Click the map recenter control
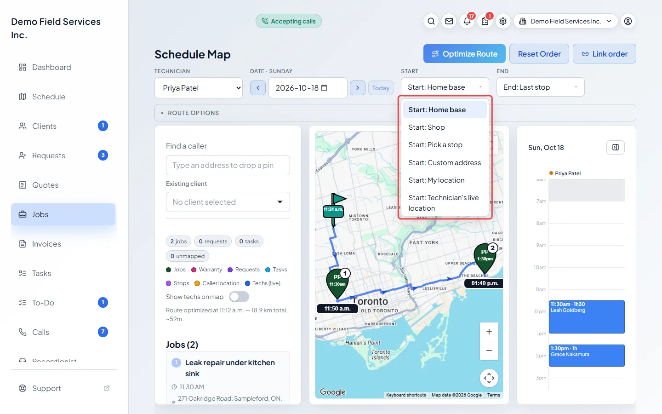 489,378
